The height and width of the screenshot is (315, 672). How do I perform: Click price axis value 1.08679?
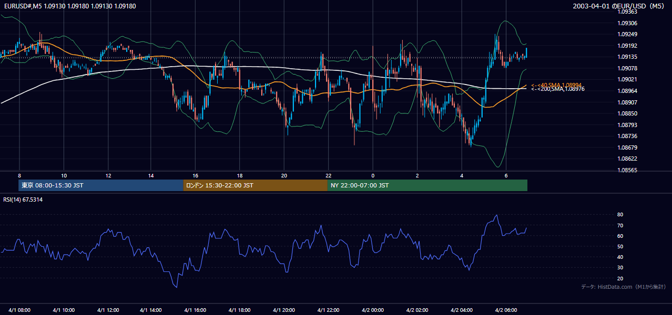tap(627, 148)
